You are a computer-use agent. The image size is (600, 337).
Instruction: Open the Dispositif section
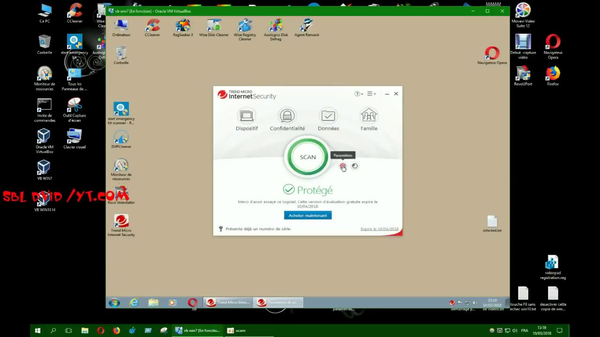coord(247,120)
